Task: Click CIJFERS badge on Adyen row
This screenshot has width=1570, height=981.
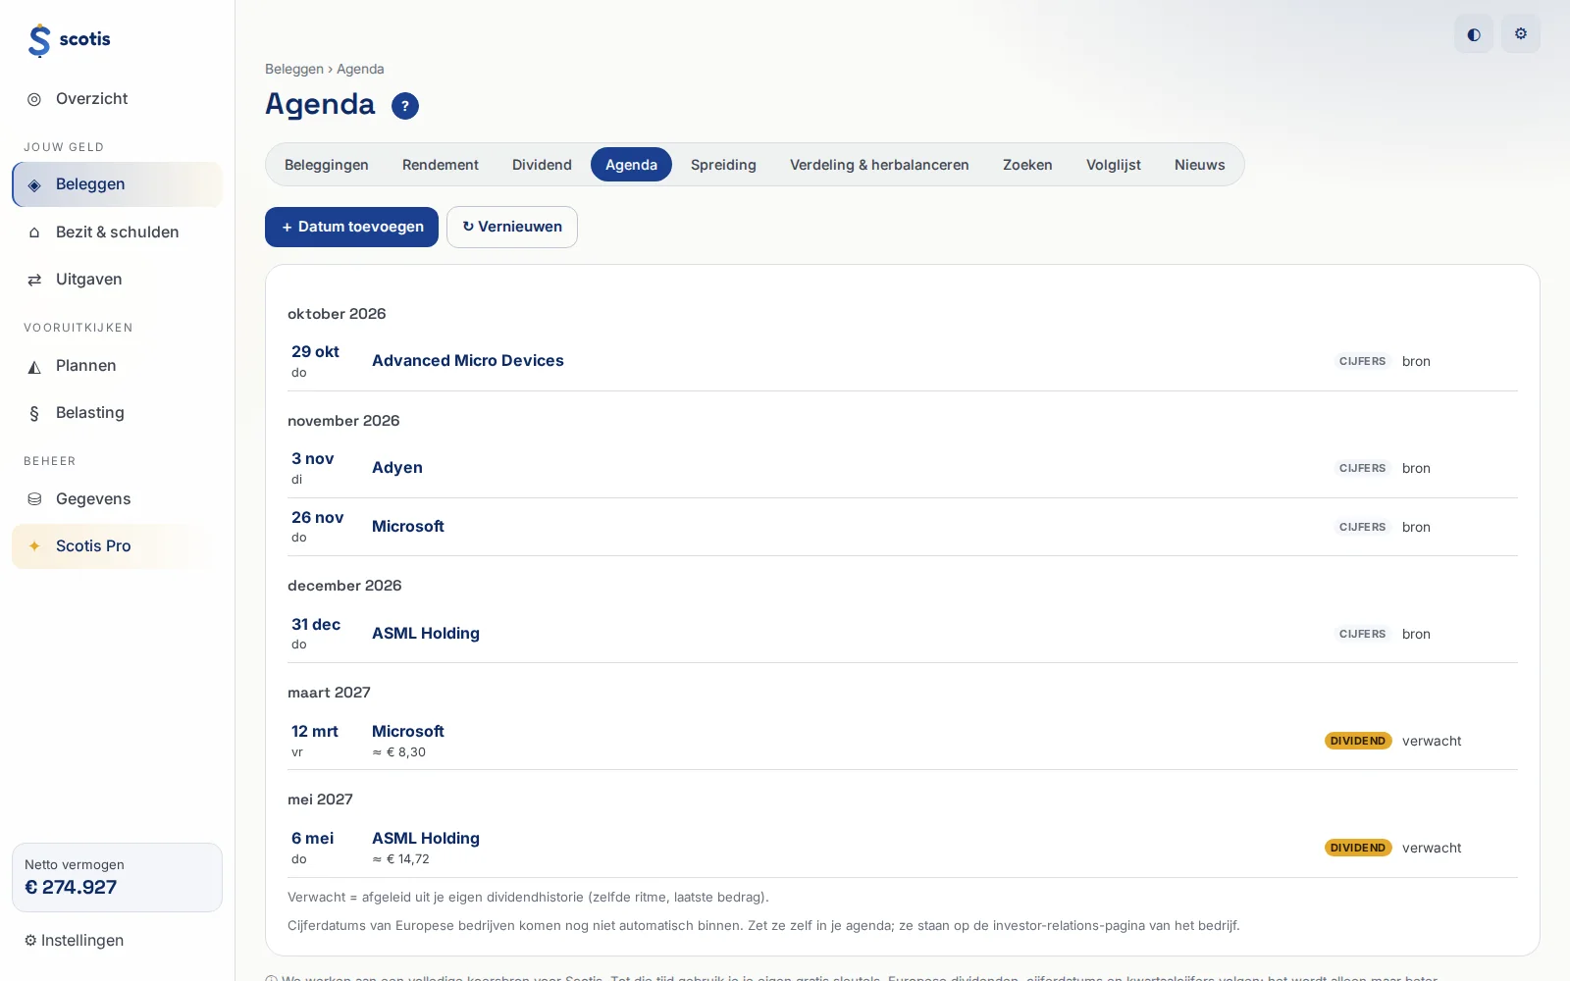Action: [1362, 469]
